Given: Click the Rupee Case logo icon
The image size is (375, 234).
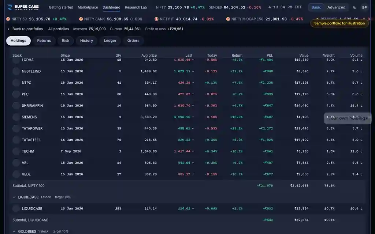Looking at the screenshot, I should [x=10, y=7].
